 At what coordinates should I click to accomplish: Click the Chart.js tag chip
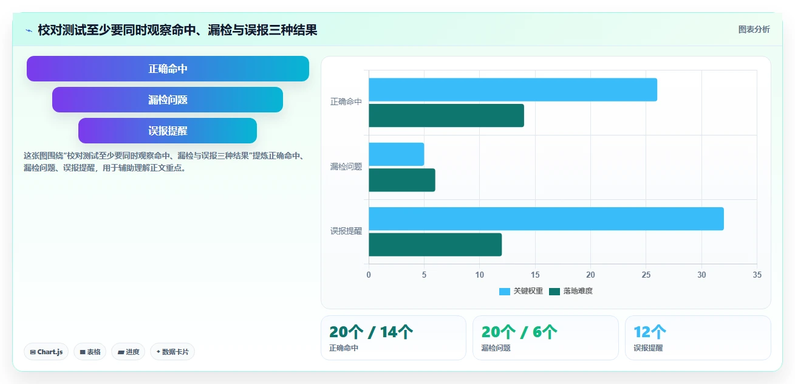point(47,352)
